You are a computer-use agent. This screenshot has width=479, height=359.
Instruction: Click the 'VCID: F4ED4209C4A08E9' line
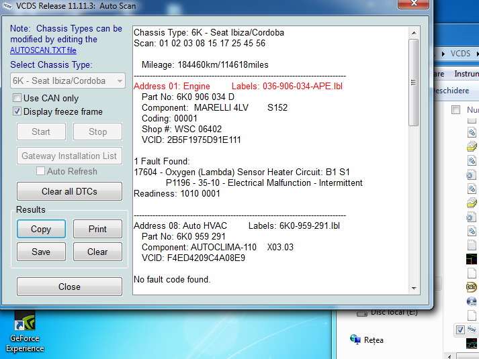pyautogui.click(x=193, y=258)
